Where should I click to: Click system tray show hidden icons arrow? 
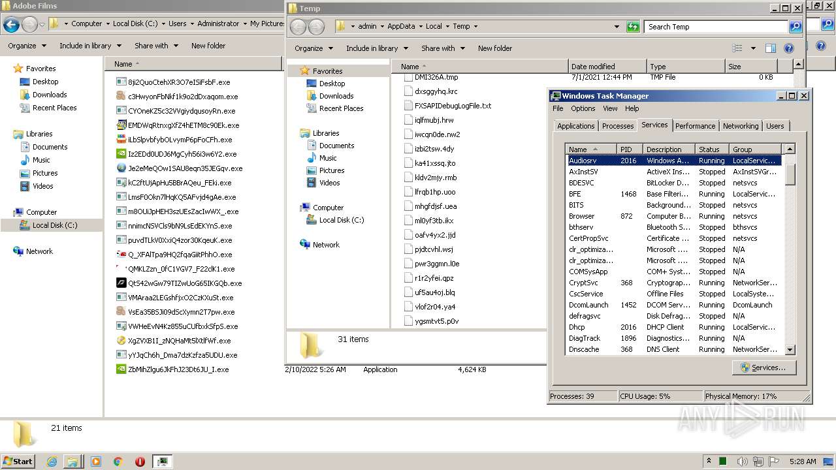click(x=709, y=462)
